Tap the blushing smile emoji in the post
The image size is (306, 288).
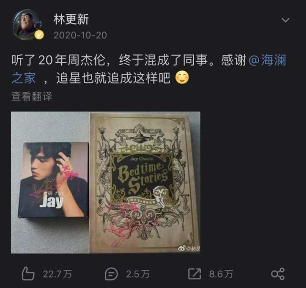tap(182, 78)
